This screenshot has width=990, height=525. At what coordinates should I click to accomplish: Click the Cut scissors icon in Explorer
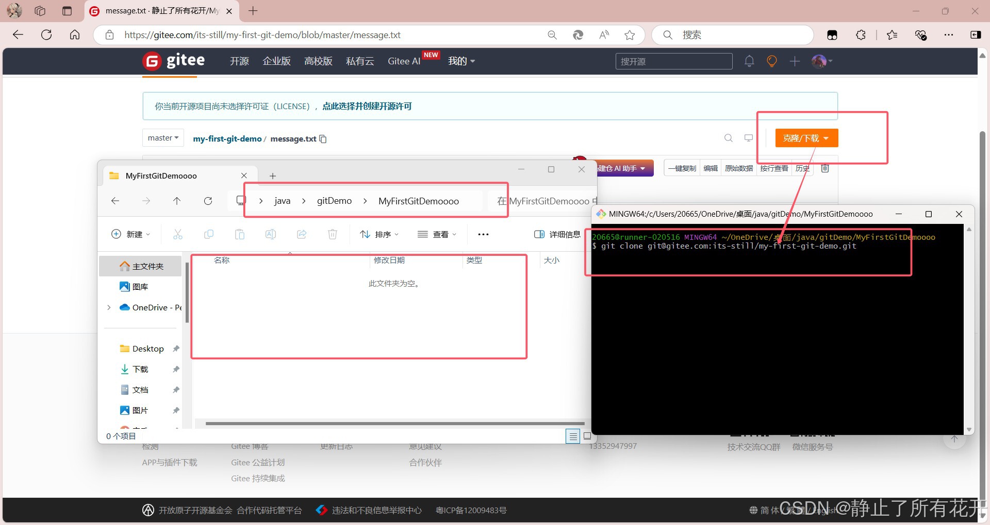[178, 234]
